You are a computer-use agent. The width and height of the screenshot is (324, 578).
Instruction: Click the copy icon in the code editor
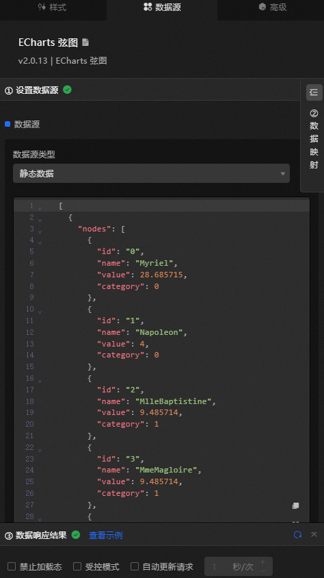tap(295, 505)
